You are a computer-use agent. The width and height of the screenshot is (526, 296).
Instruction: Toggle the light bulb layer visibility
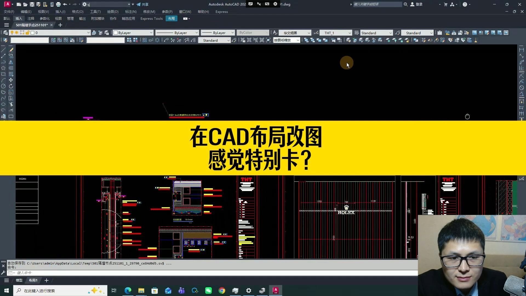coord(12,33)
